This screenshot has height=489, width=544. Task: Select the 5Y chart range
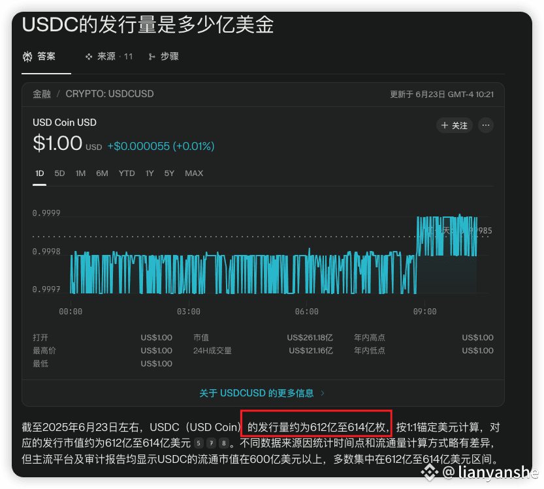[169, 173]
